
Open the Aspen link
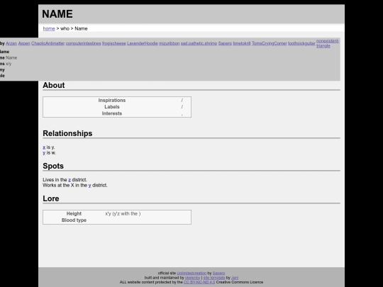[x=24, y=43]
